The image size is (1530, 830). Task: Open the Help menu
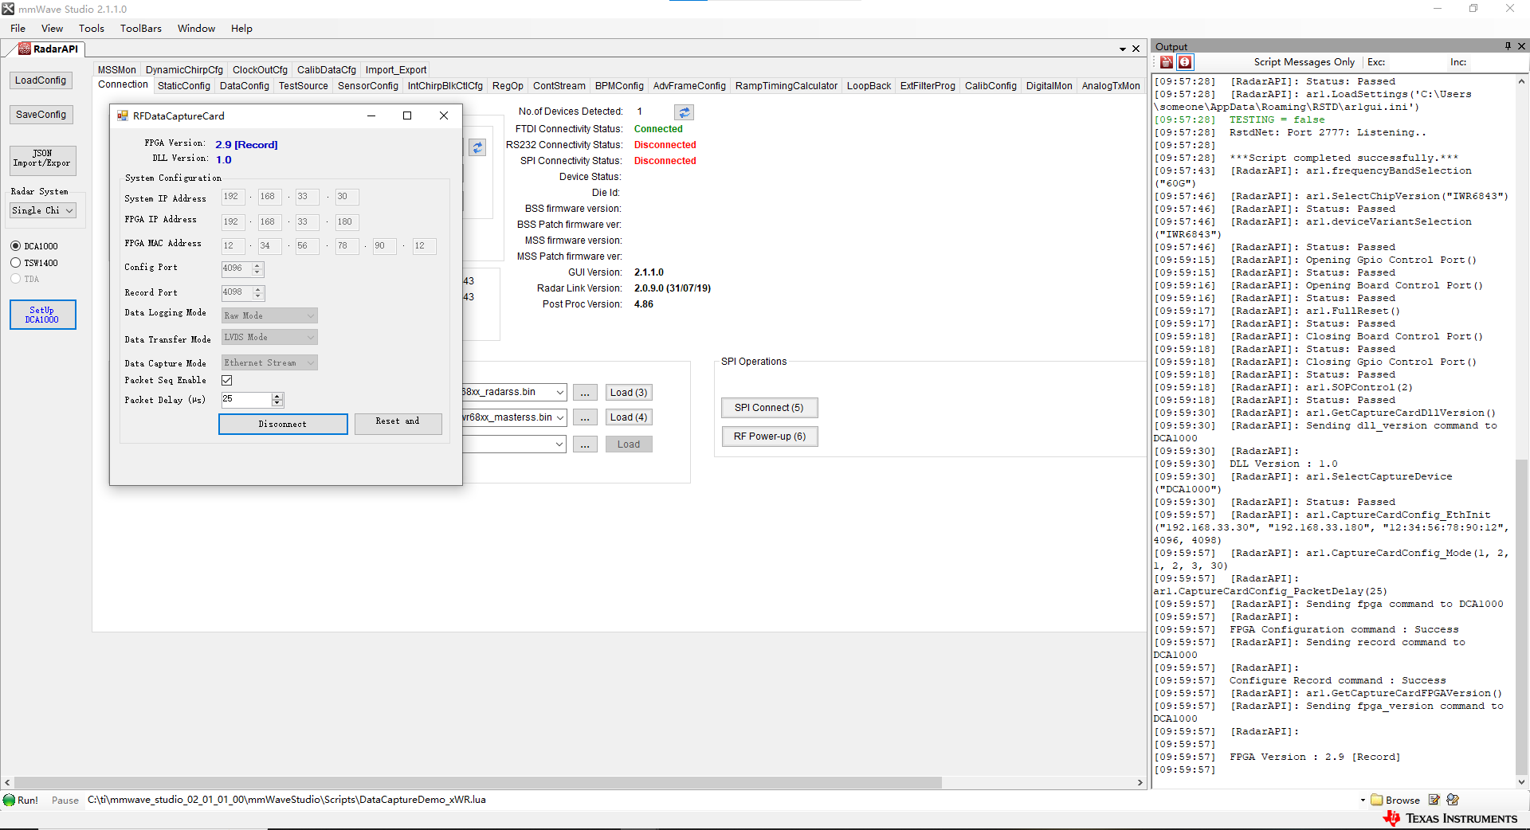241,29
